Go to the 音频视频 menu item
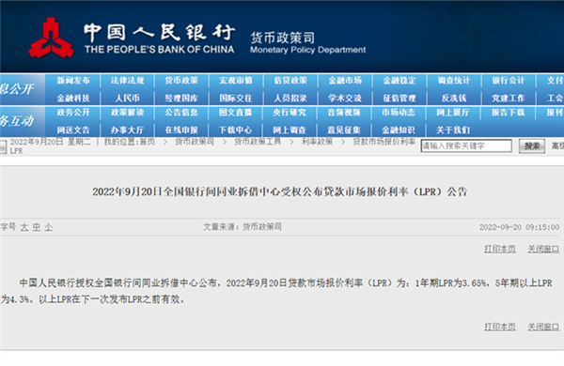The image size is (564, 366). (x=344, y=113)
